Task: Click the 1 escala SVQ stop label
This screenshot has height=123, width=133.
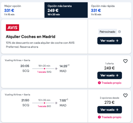Action: (44, 72)
